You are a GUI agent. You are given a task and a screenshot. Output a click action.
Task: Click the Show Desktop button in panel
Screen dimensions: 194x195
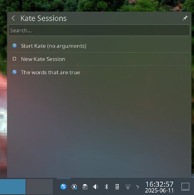pyautogui.click(x=185, y=186)
